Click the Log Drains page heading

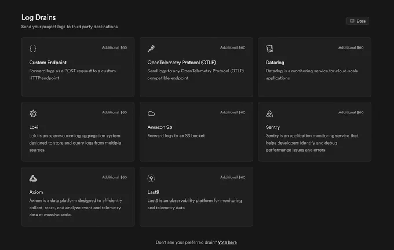pos(38,17)
